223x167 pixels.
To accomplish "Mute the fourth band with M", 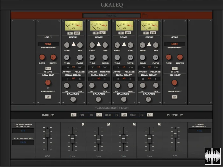I will (159, 125).
